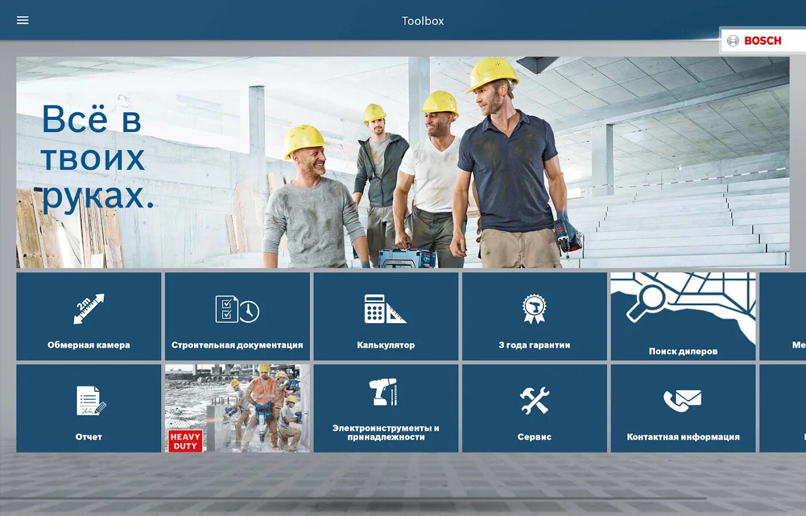Viewport: 806px width, 516px height.
Task: Tap the construction workers hero banner
Action: click(x=403, y=162)
